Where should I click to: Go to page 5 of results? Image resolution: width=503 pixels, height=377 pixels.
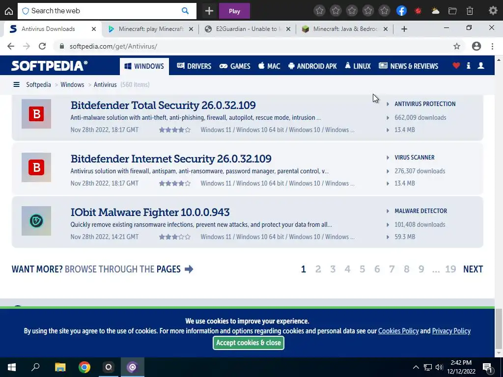coord(362,269)
